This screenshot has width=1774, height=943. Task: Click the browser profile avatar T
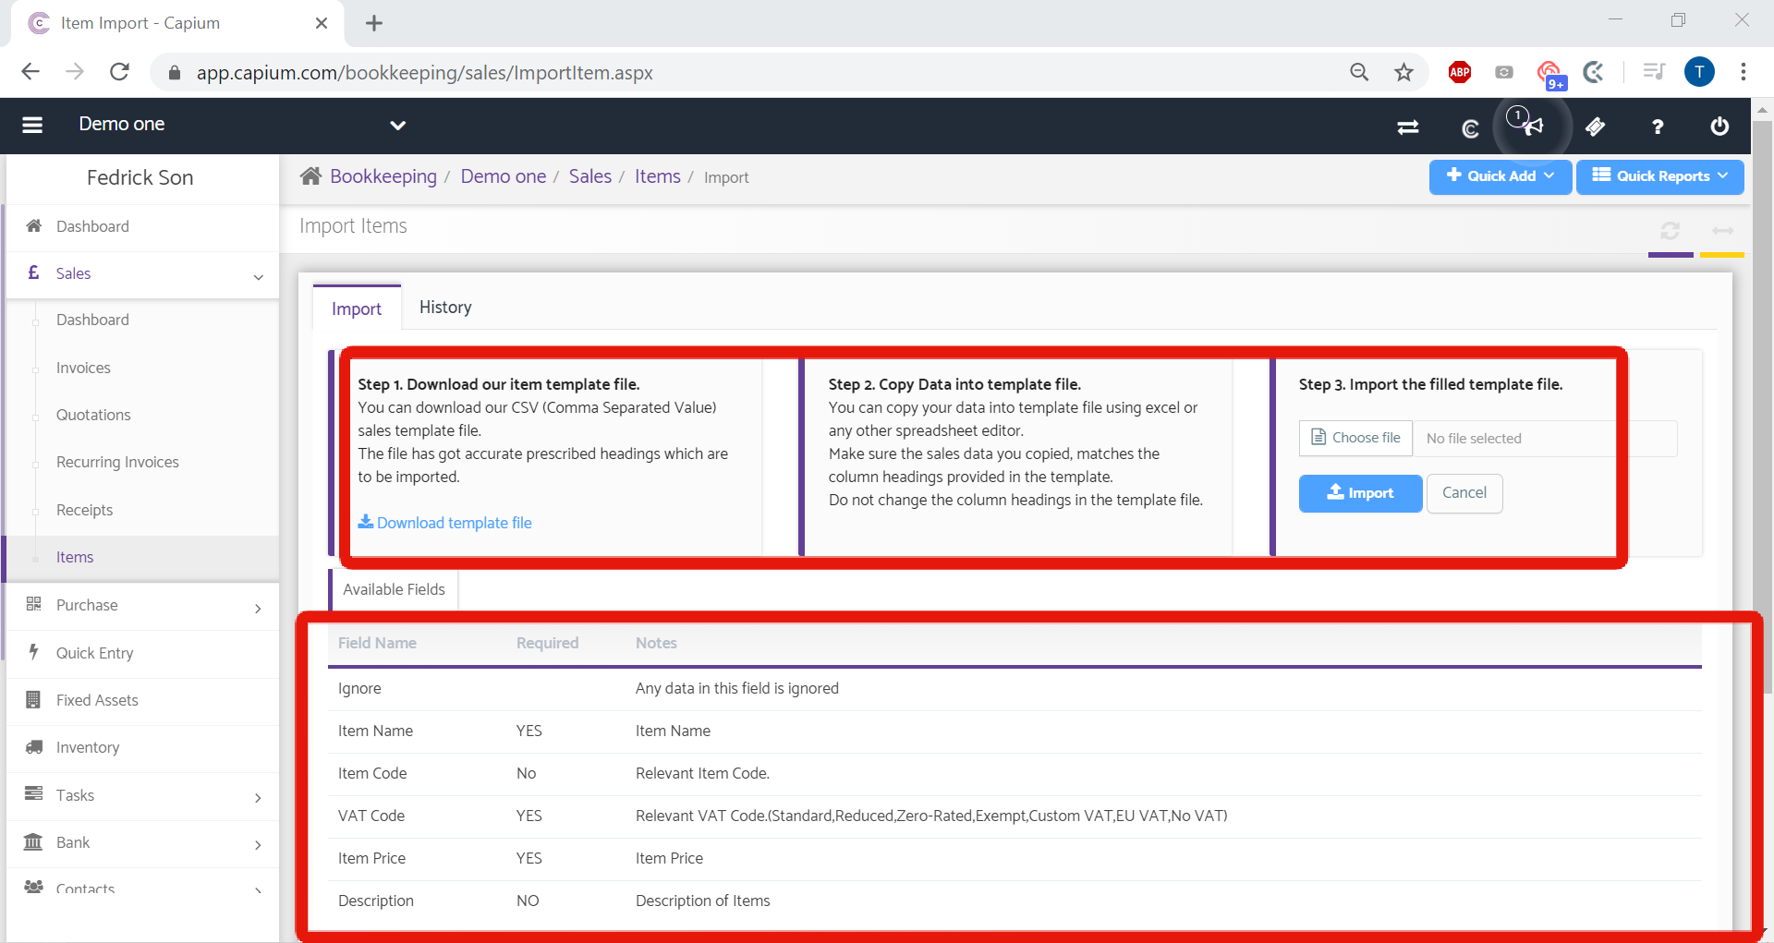(x=1699, y=72)
